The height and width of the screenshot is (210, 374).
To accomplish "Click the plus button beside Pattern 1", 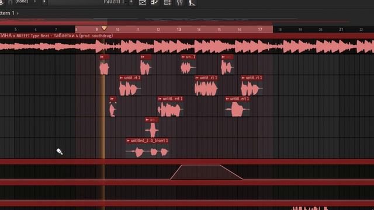I will [x=131, y=2].
